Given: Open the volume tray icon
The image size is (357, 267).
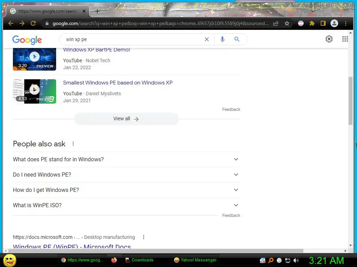Looking at the screenshot, I should [x=296, y=260].
